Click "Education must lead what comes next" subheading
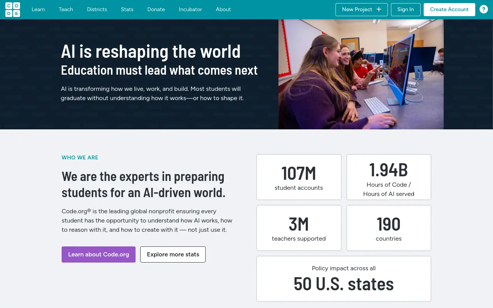Screen dimensions: 493x308 tap(159, 70)
